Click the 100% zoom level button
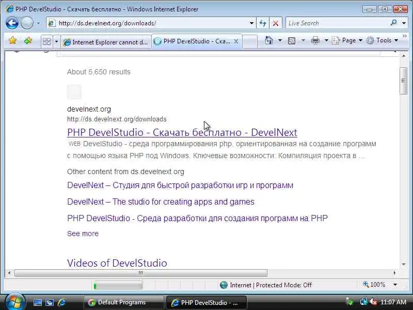413x310 pixels. click(374, 285)
